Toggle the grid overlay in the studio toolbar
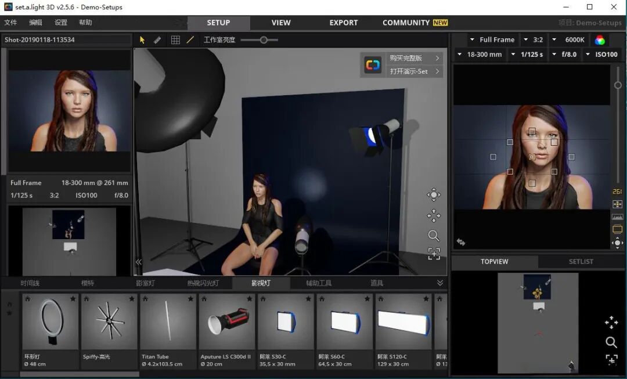The height and width of the screenshot is (379, 627). pos(175,40)
